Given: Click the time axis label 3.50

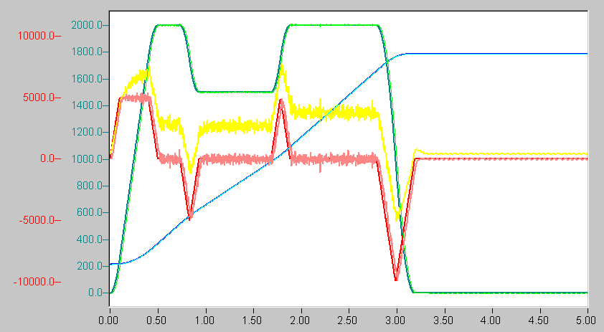Looking at the screenshot, I should pos(444,321).
